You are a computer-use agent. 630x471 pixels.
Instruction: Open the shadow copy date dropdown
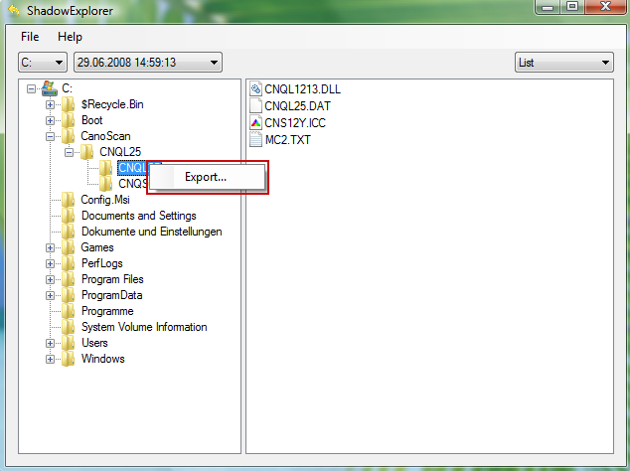(147, 63)
